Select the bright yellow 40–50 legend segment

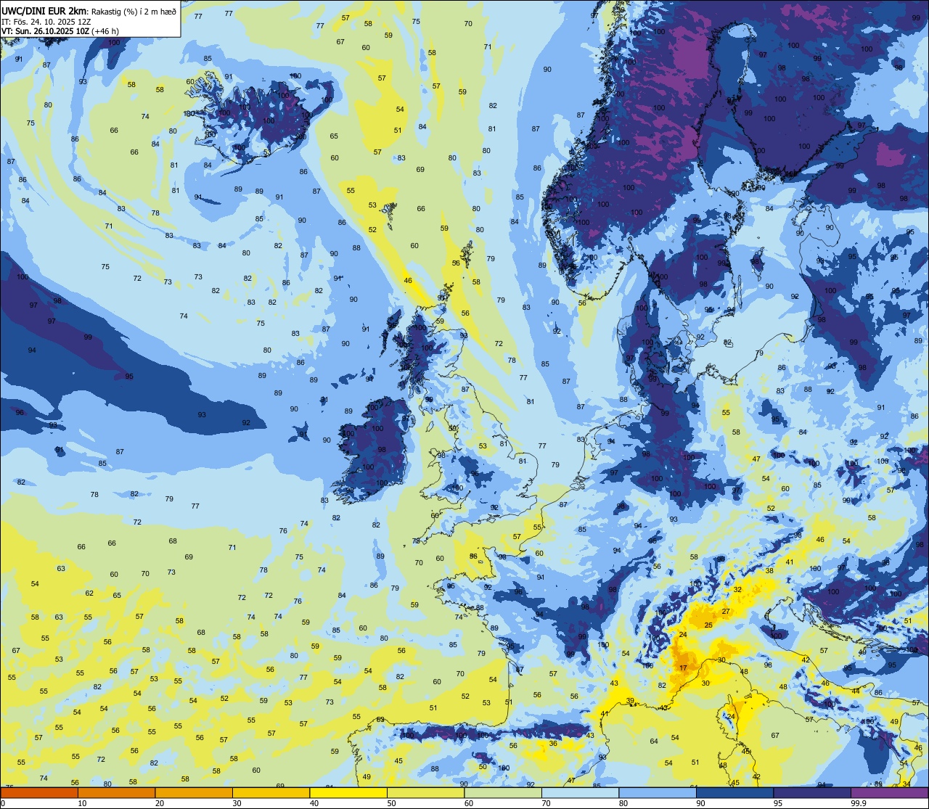(348, 793)
